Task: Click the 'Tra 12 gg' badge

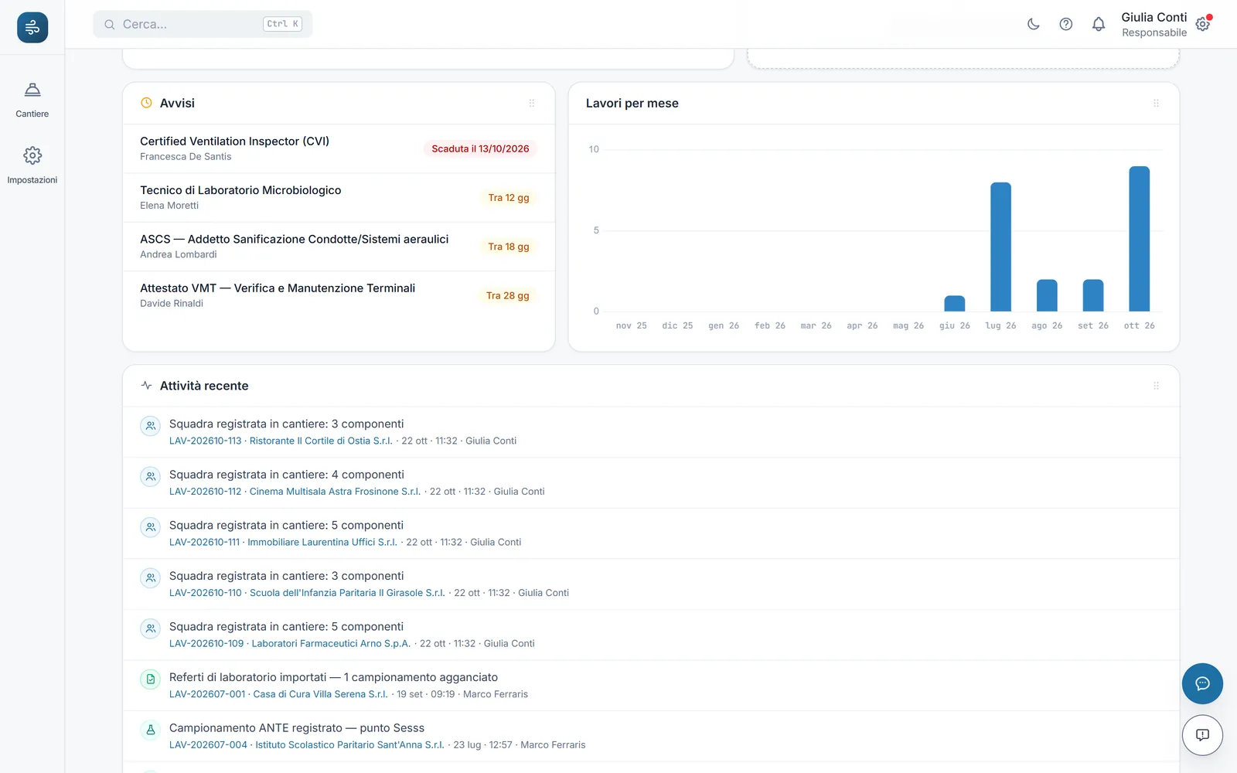Action: click(x=509, y=198)
